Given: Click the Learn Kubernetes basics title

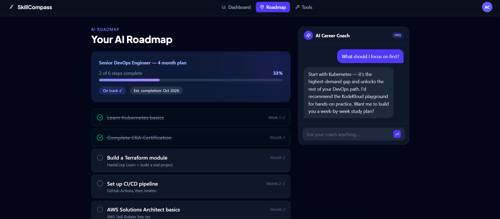Looking at the screenshot, I should click(x=135, y=118).
